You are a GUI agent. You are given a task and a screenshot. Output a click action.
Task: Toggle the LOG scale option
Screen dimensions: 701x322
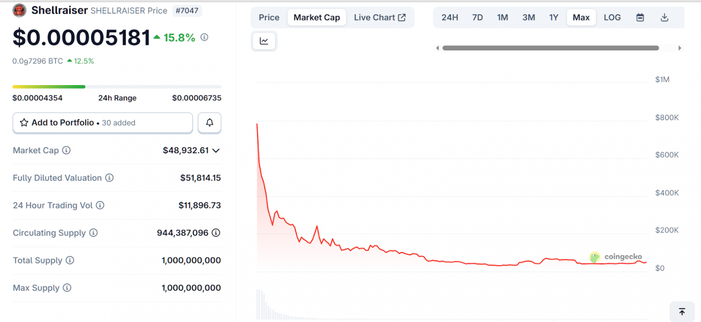[x=612, y=17]
